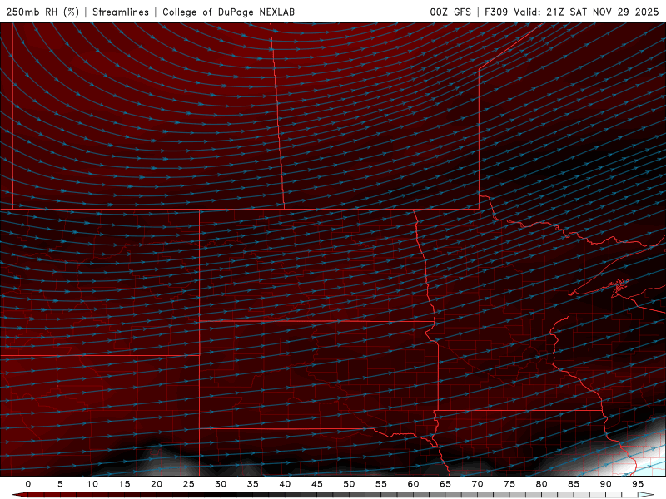Click the colorbar label '10'
This screenshot has height=499, width=666.
92,484
